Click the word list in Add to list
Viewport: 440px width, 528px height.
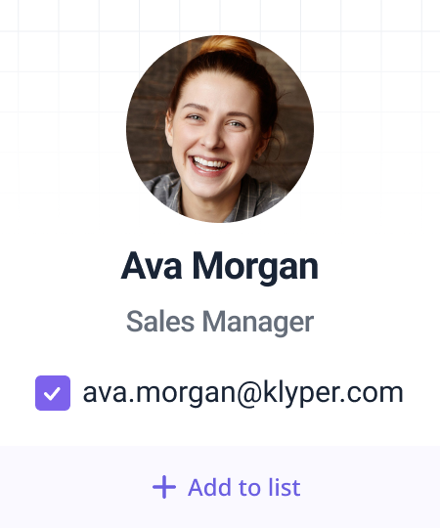[x=285, y=487]
